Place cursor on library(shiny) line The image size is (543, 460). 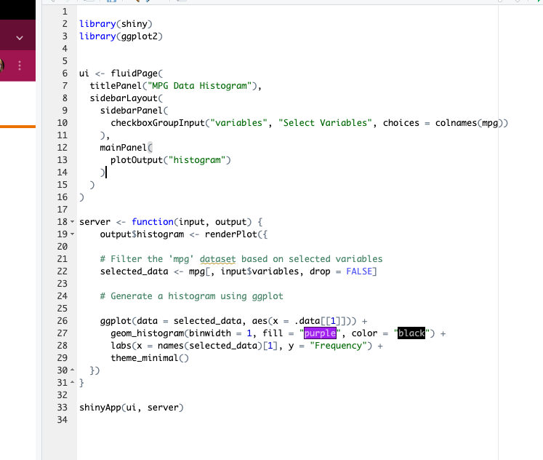pos(116,24)
